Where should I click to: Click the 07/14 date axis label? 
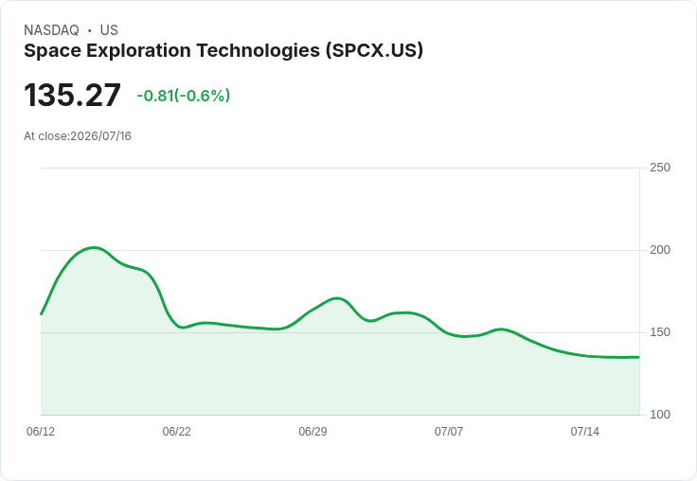[584, 431]
